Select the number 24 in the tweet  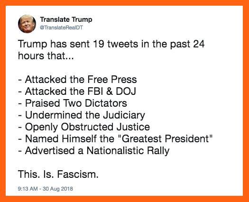click(x=199, y=44)
